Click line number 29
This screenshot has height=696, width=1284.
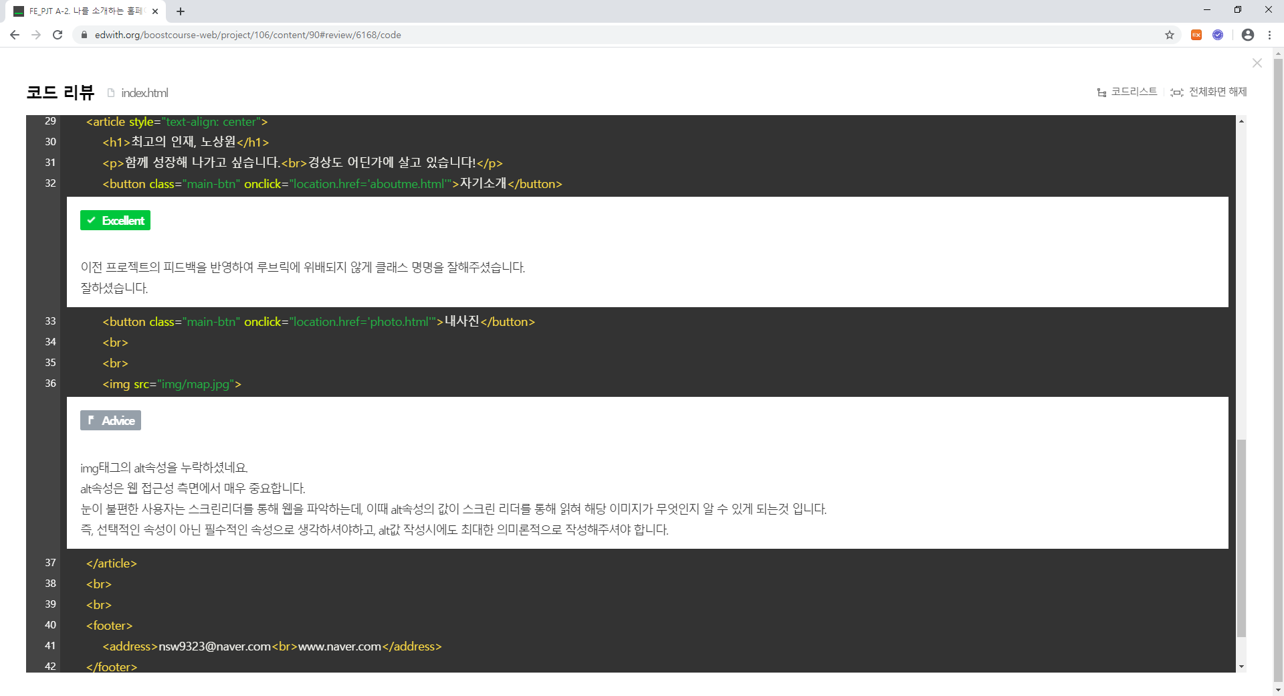(x=50, y=121)
